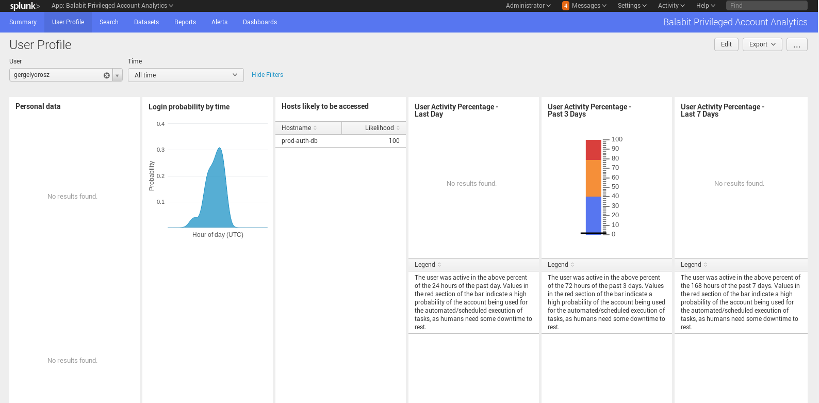Open the Reports tab
Image resolution: width=819 pixels, height=403 pixels.
[x=185, y=22]
